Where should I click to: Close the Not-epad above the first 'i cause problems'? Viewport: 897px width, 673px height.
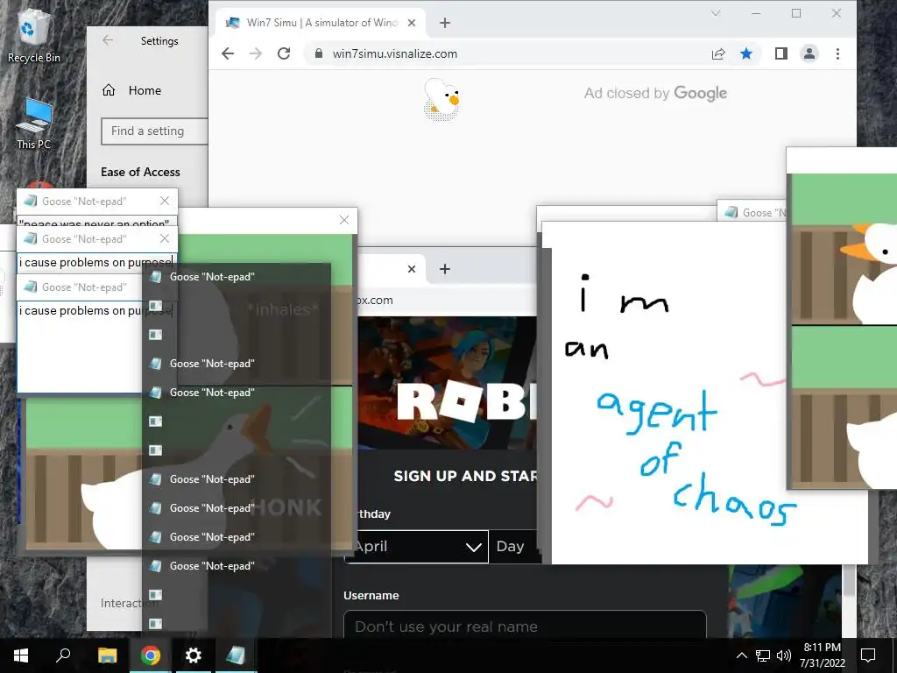pos(165,238)
